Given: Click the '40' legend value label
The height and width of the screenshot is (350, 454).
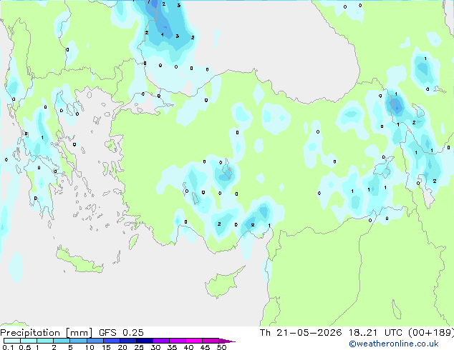Looking at the screenshot, I should click(188, 347).
